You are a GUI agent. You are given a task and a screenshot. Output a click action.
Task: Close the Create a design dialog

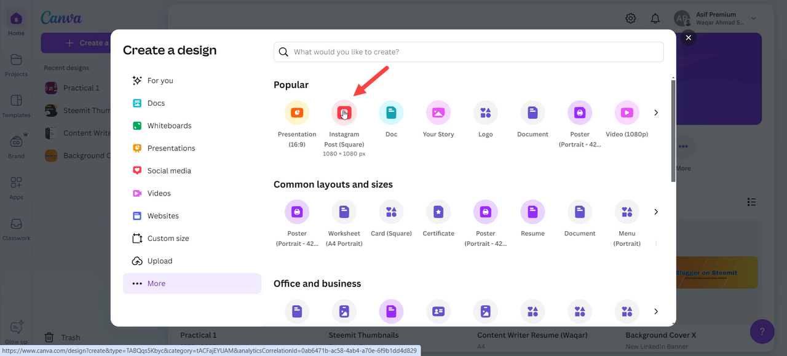(x=689, y=38)
